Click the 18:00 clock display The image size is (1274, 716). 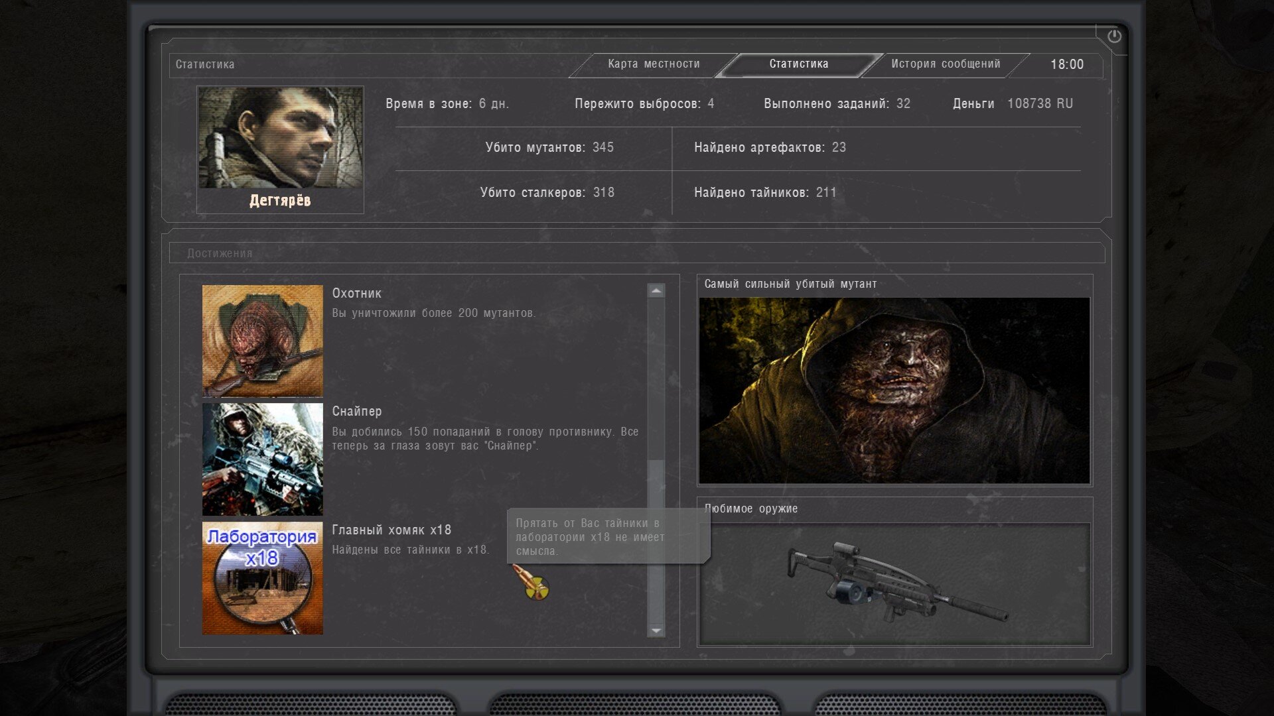pyautogui.click(x=1066, y=64)
